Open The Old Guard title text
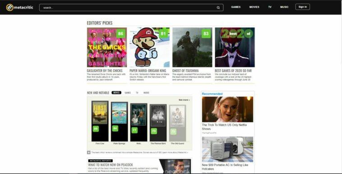Image resolution: width=342 pixels, height=174 pixels. click(178, 143)
